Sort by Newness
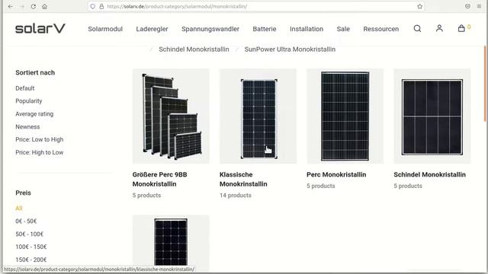Viewport: 488px width, 274px height. point(27,127)
